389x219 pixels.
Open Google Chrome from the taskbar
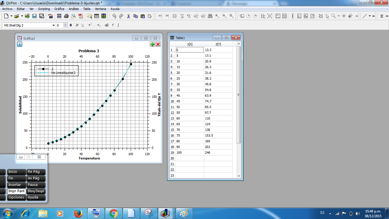113,213
